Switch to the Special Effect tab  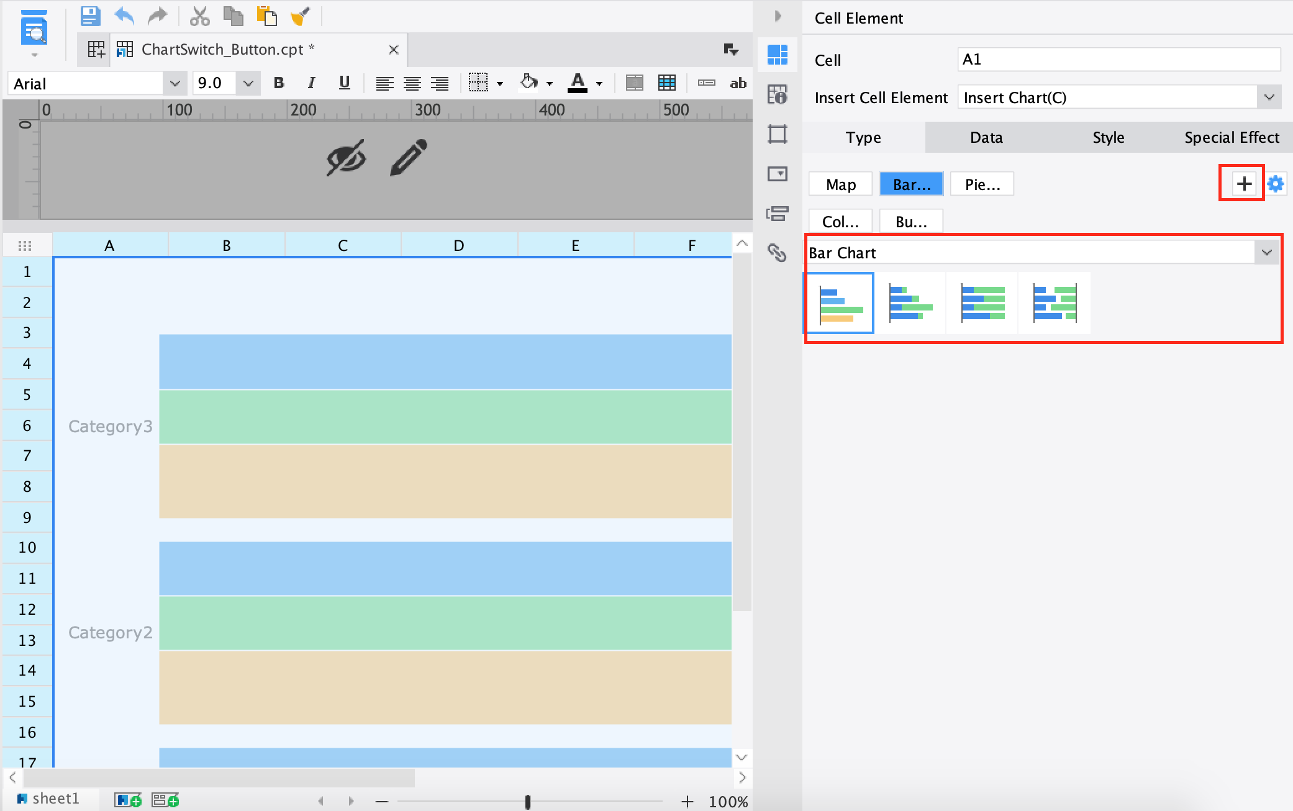tap(1231, 137)
